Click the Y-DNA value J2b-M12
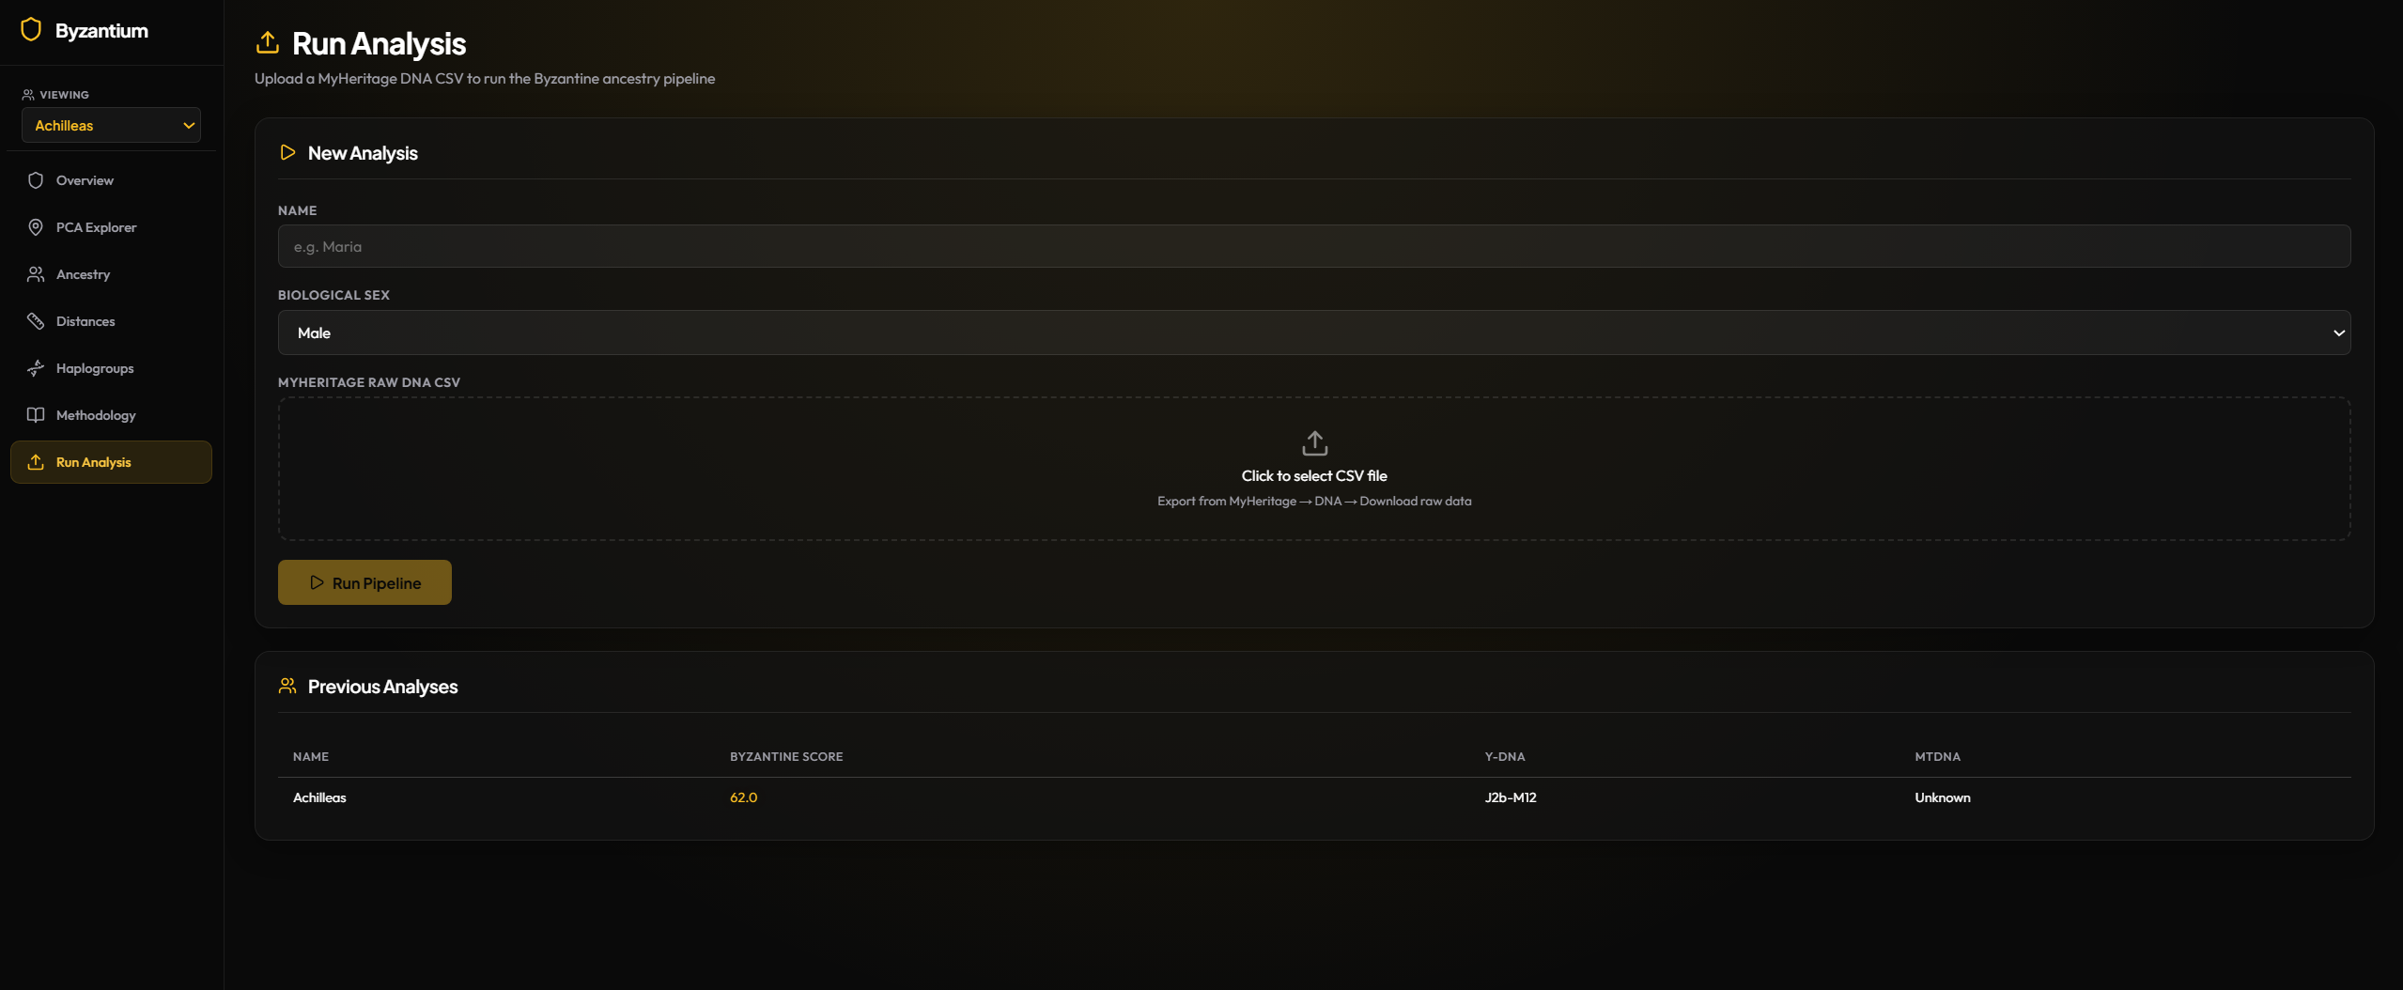2403x990 pixels. pyautogui.click(x=1510, y=797)
